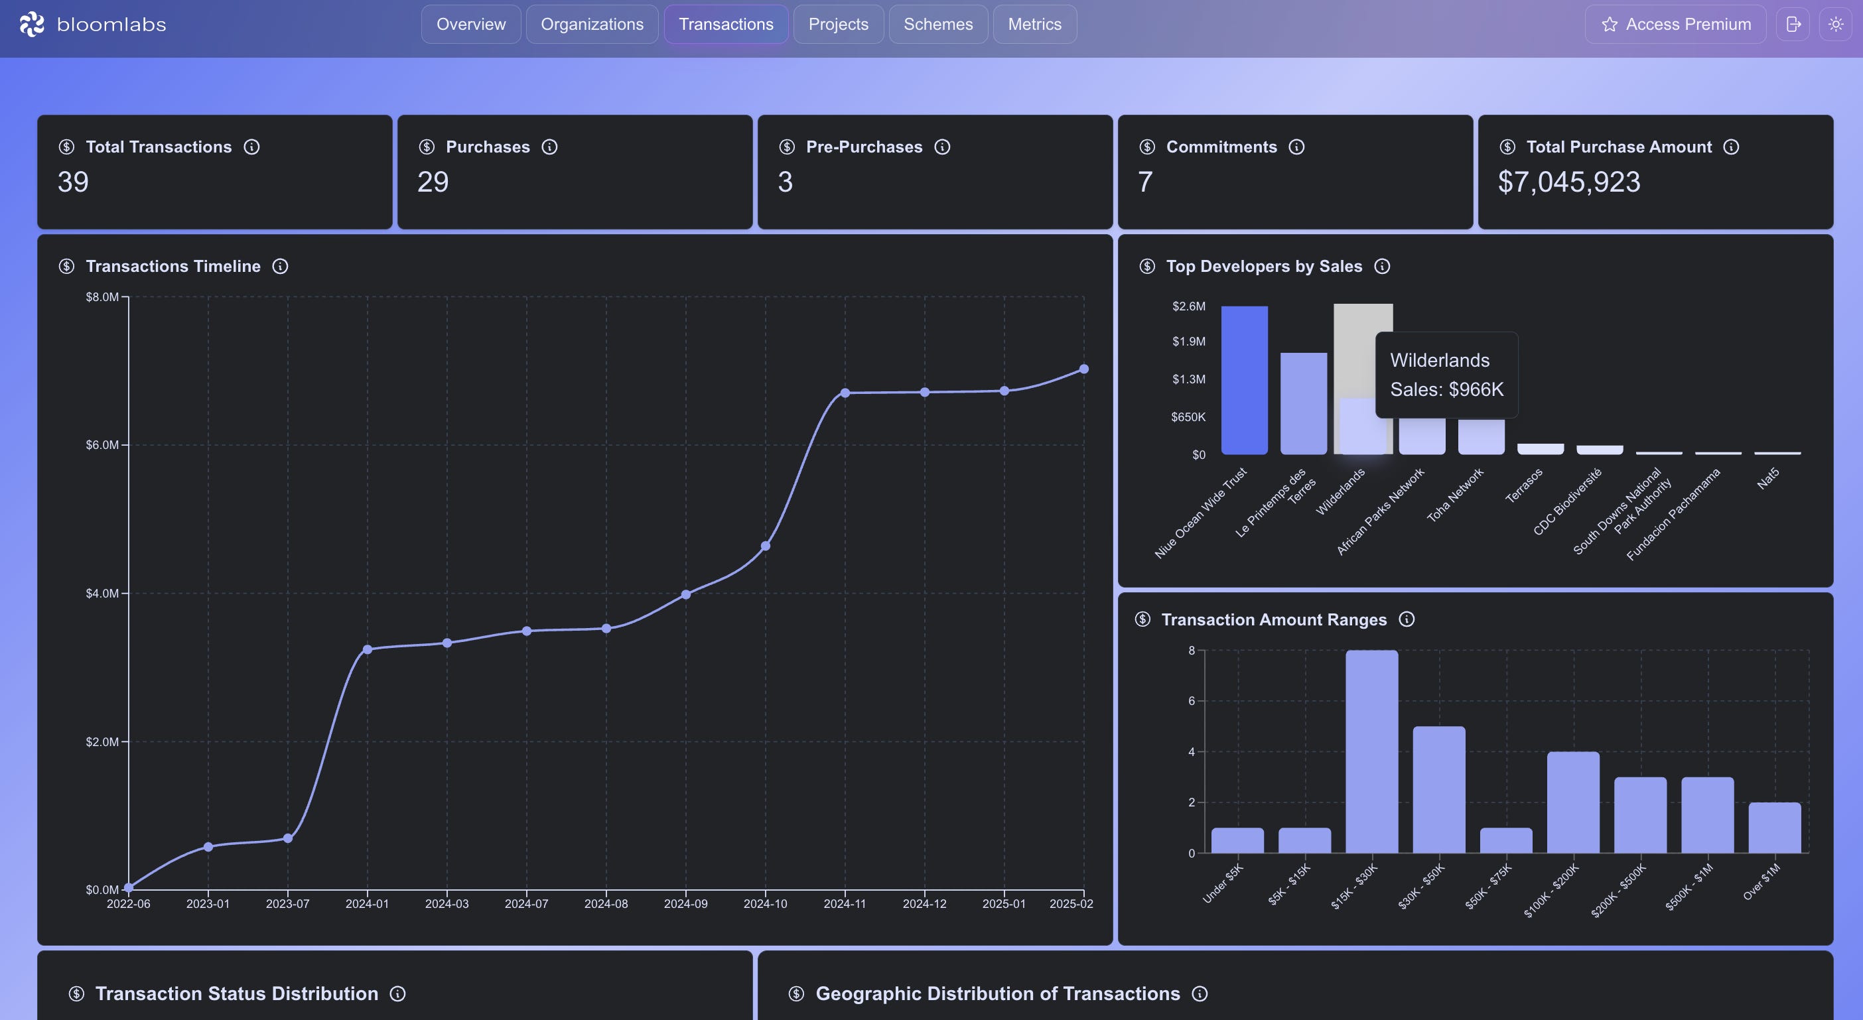Click info icon next to Purchases
Viewport: 1863px width, 1020px height.
[549, 147]
